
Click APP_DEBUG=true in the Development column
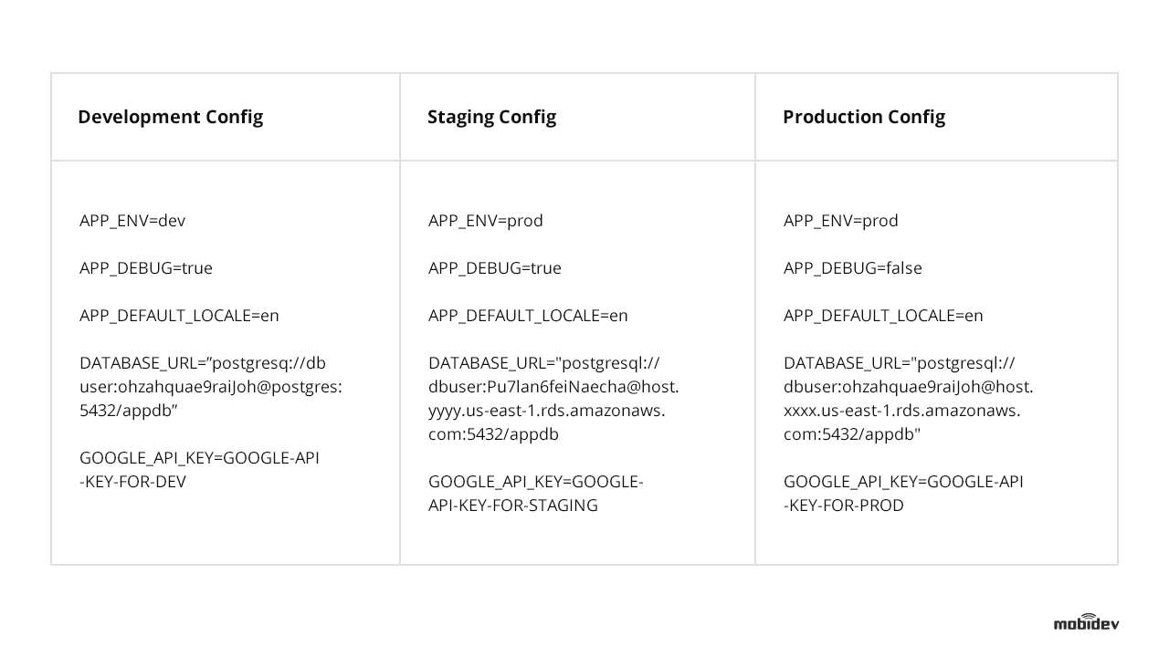(x=145, y=268)
